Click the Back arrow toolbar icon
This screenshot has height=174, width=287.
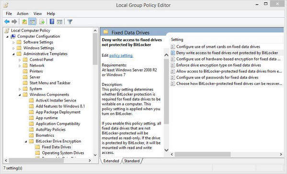(7, 21)
